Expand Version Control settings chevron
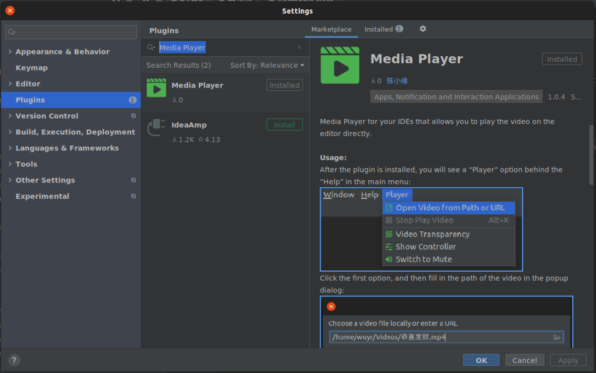The width and height of the screenshot is (596, 373). coord(10,116)
